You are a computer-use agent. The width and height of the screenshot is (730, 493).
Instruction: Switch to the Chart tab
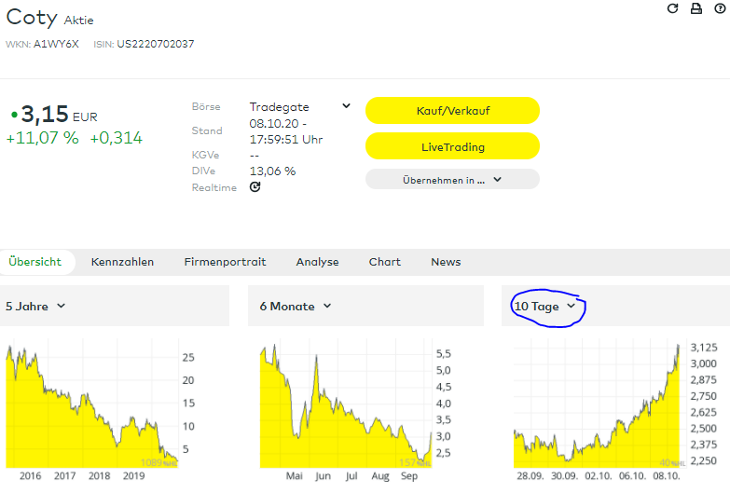384,262
